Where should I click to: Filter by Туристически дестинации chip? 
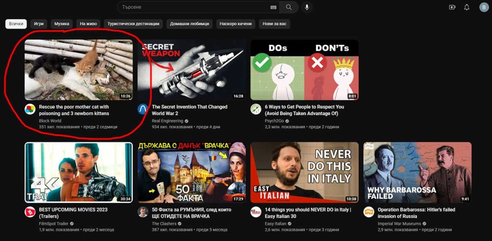133,23
